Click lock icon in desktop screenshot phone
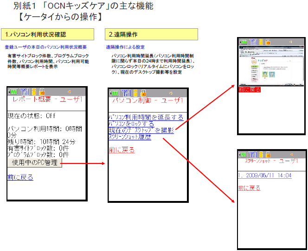The height and width of the screenshot is (251, 308). (x=268, y=42)
